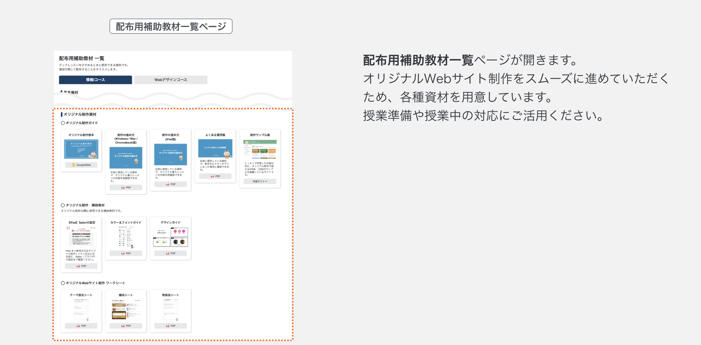The height and width of the screenshot is (345, 701).
Task: Click the 【iPad】Safariの設定 document thumbnail
Action: point(81,237)
